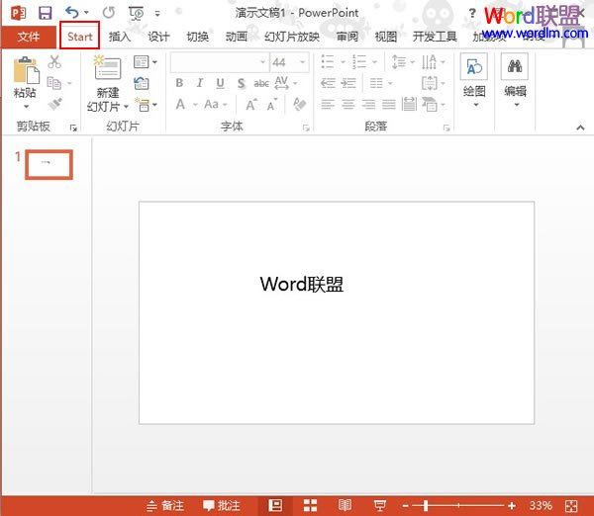Switch to the Animations (动画) tab
The height and width of the screenshot is (516, 594).
coord(237,37)
